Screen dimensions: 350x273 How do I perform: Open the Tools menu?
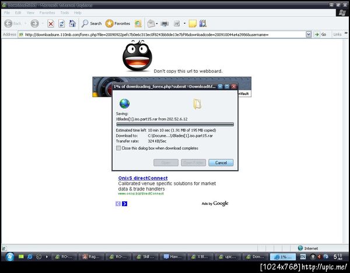(x=65, y=13)
